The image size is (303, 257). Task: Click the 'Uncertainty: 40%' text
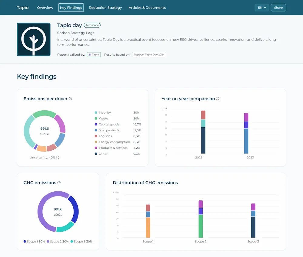click(42, 158)
